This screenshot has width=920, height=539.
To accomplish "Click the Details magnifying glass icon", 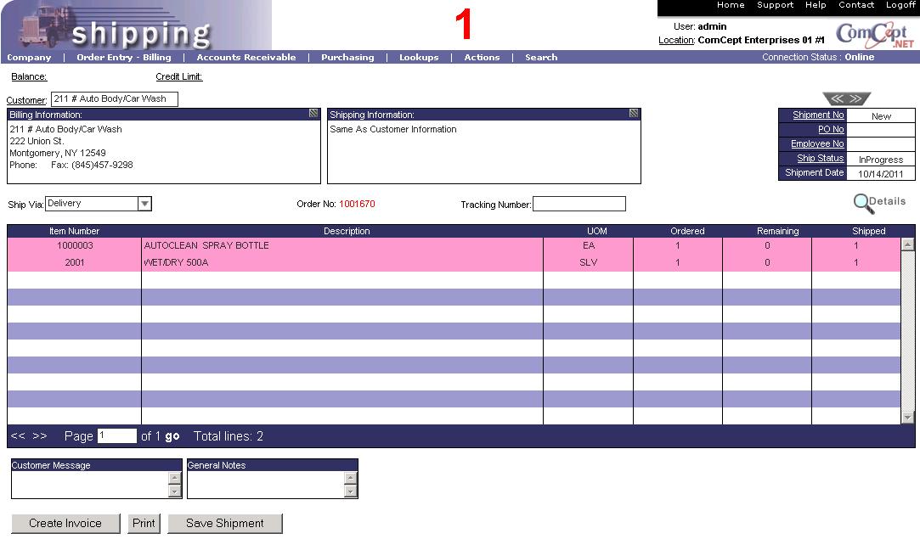I will point(864,203).
